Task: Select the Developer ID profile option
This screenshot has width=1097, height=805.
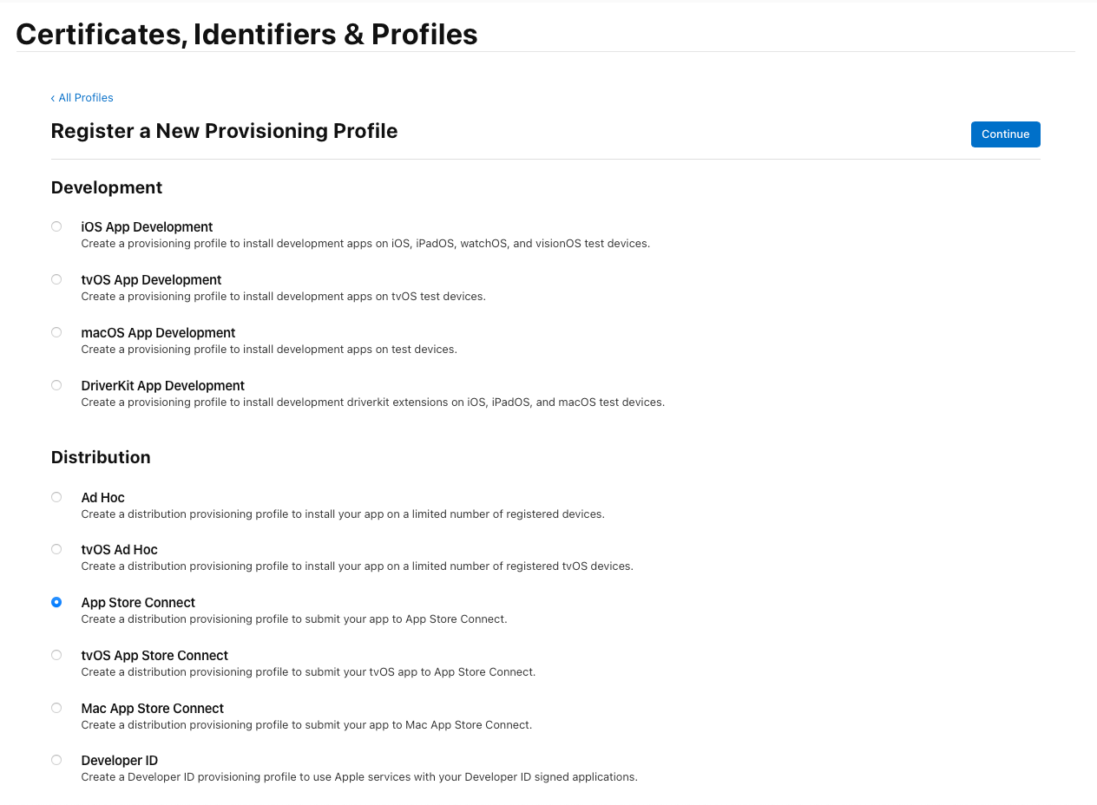Action: pyautogui.click(x=56, y=759)
